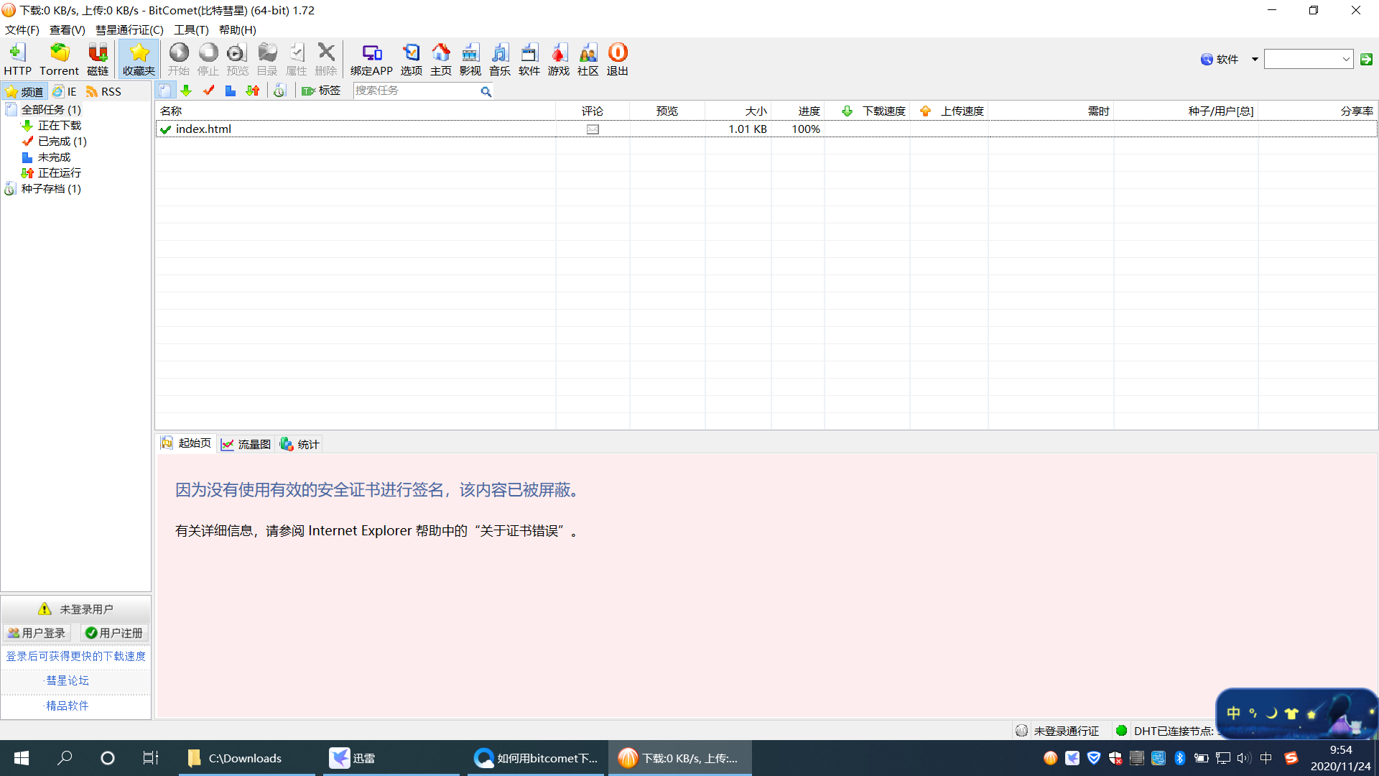The width and height of the screenshot is (1379, 776).
Task: Open the Properties (属性) icon
Action: coord(297,59)
